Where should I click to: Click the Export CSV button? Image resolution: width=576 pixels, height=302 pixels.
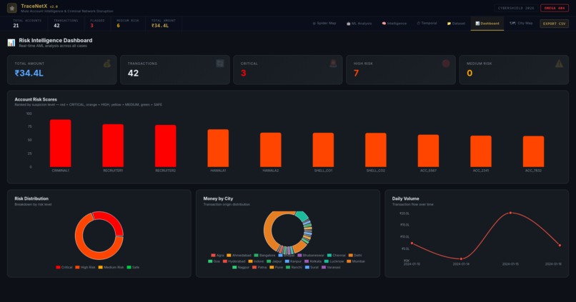click(x=554, y=24)
